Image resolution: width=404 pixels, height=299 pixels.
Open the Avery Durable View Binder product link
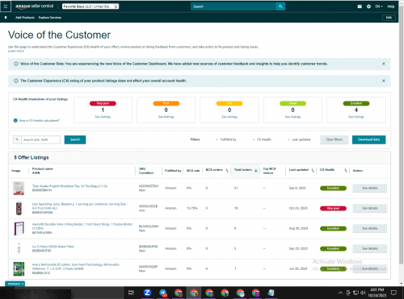pos(82,226)
